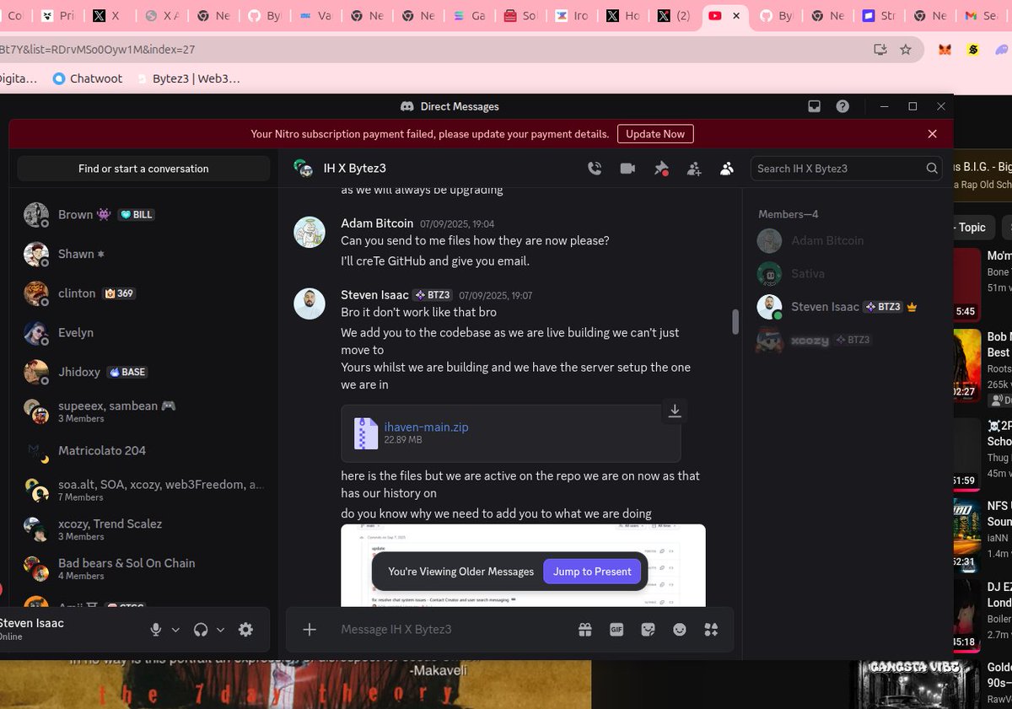Screen dimensions: 1012x709
Task: Select Steven Isaac in members list
Action: click(848, 307)
